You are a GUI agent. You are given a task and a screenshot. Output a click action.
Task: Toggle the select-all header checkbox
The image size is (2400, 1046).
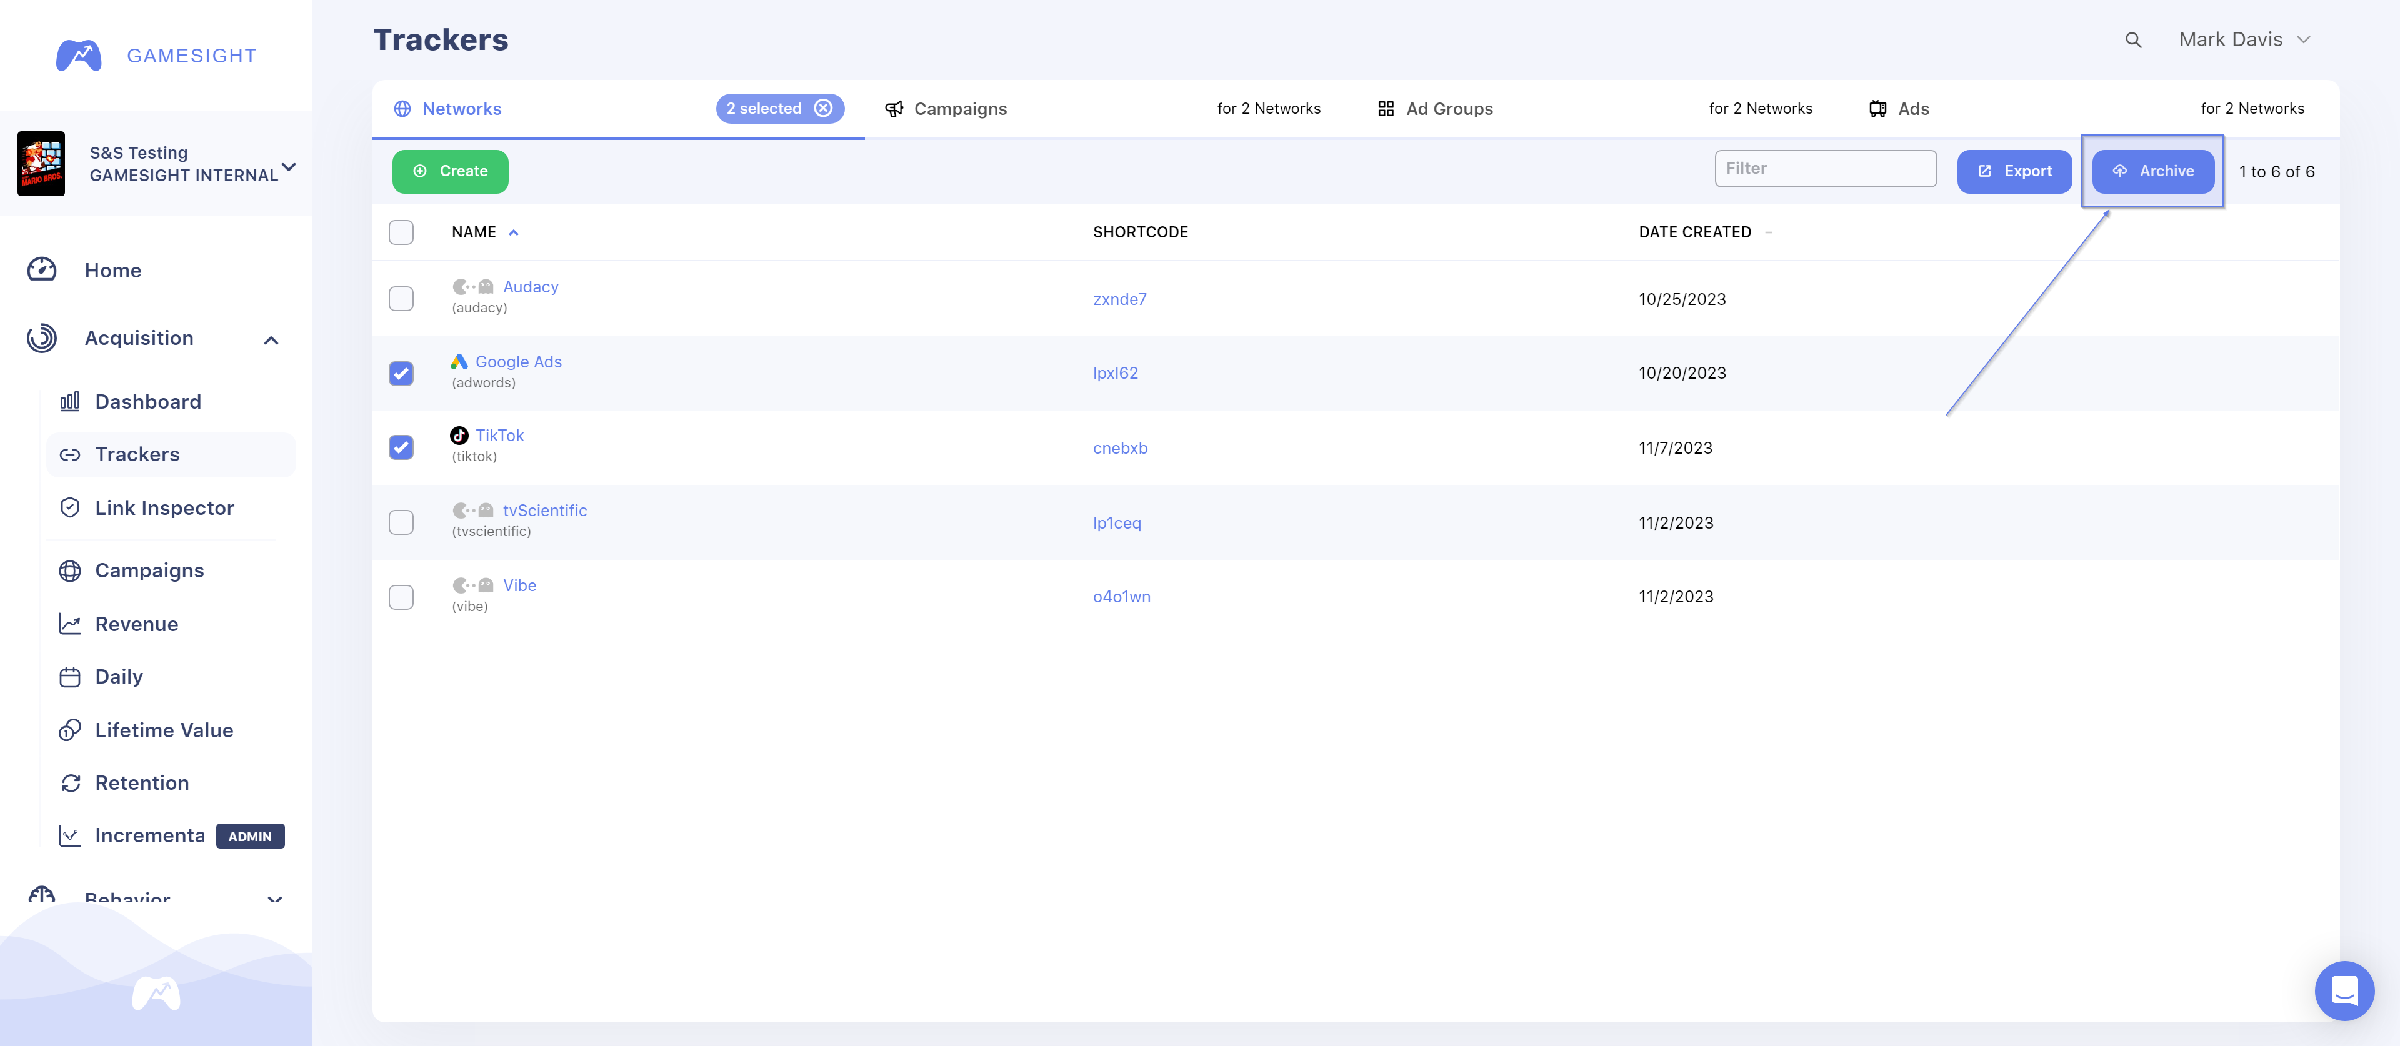pos(401,232)
